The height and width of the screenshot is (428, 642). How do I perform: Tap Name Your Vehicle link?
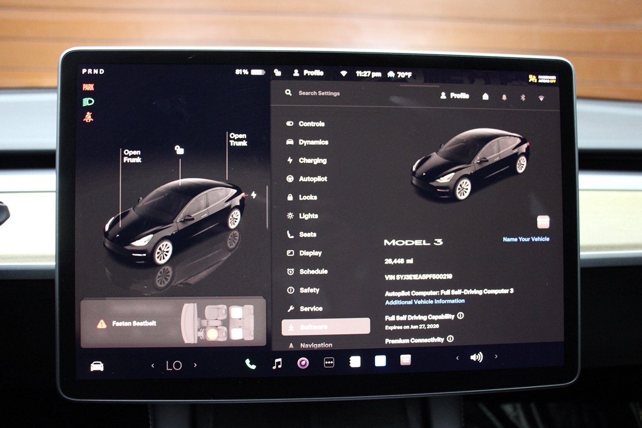pos(525,239)
